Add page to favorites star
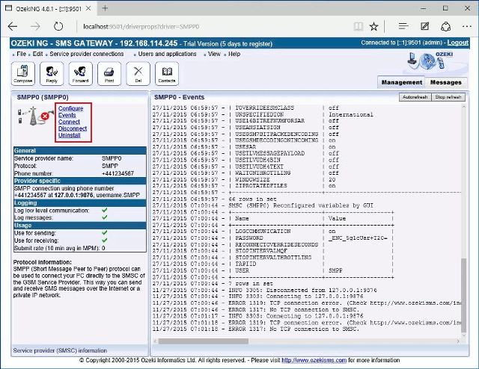Image resolution: width=479 pixels, height=369 pixels. click(373, 27)
